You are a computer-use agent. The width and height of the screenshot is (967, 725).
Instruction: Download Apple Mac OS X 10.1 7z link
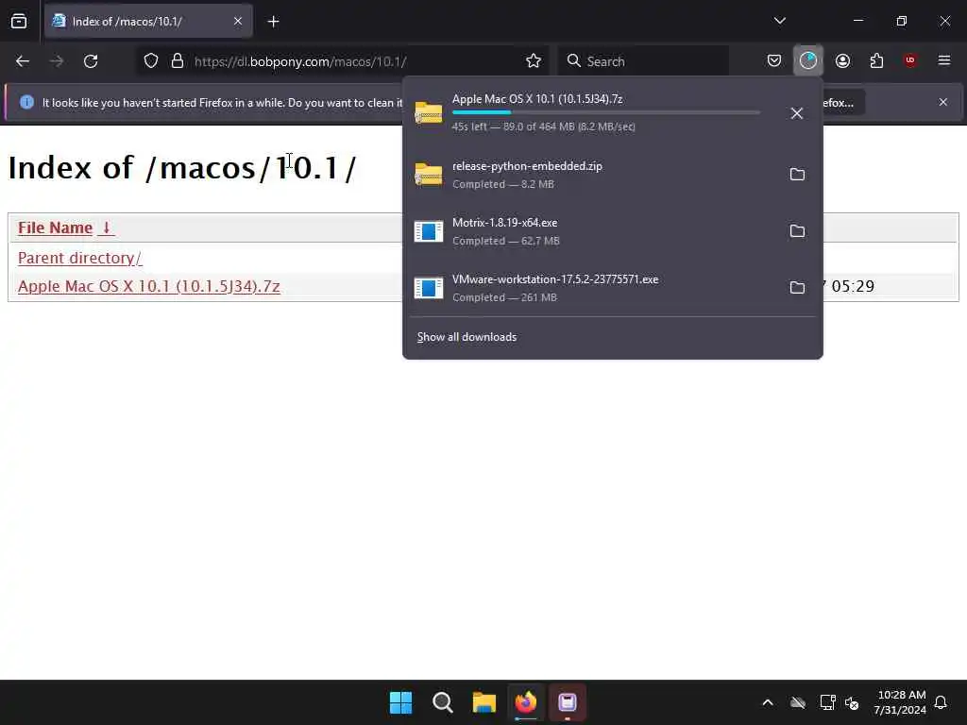(x=148, y=286)
